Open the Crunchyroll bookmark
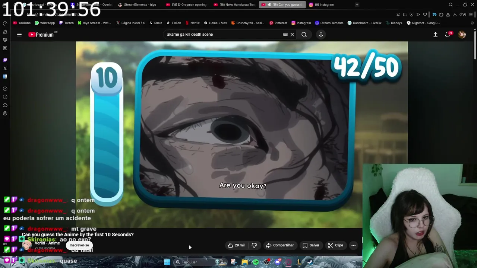The width and height of the screenshot is (477, 268). (247, 23)
